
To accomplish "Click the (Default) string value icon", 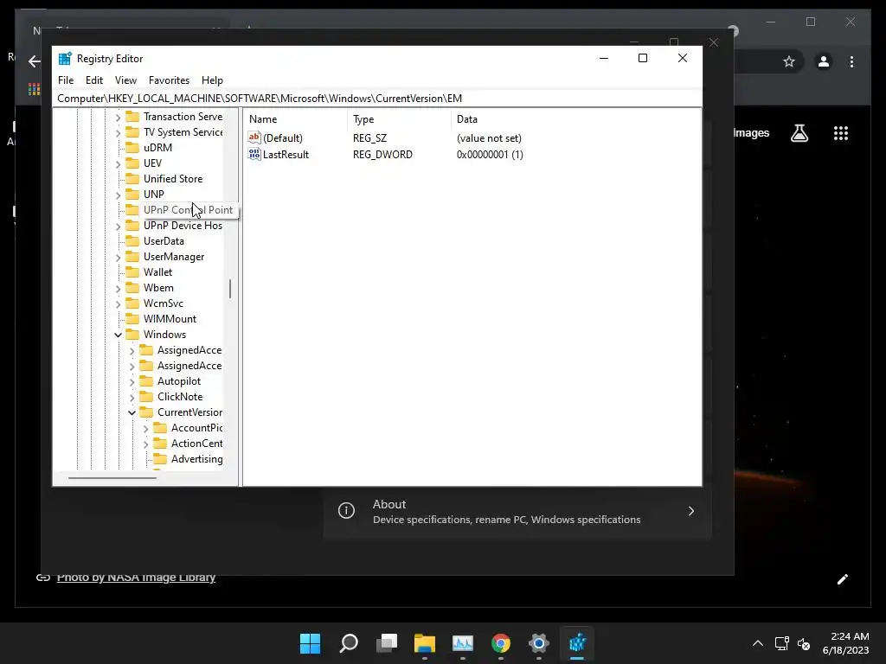I will coord(254,137).
